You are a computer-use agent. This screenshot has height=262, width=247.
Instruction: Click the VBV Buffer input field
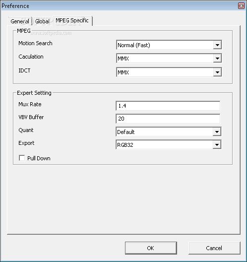[168, 119]
